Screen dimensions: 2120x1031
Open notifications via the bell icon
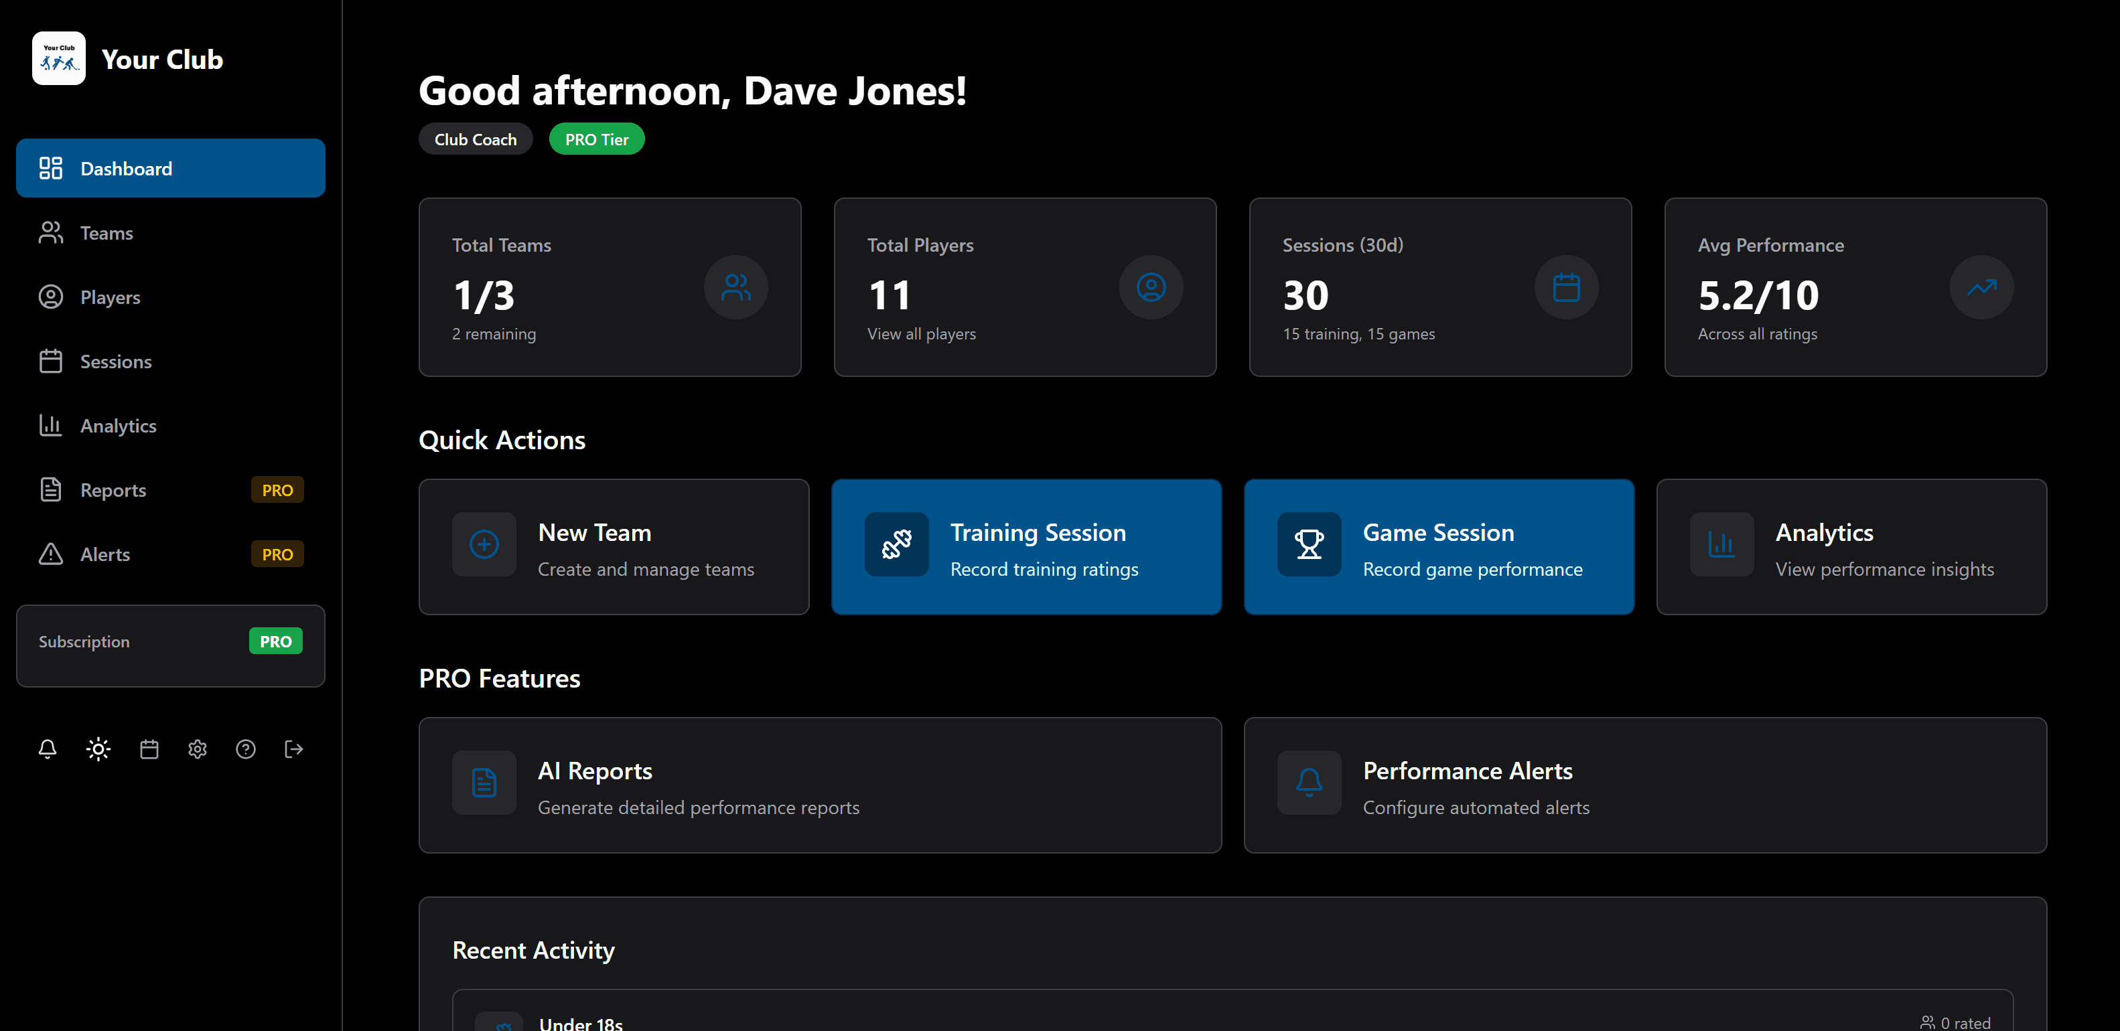(47, 748)
